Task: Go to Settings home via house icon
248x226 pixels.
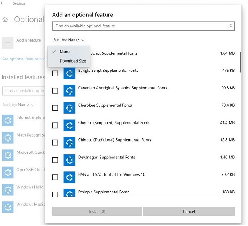Action: pyautogui.click(x=5, y=19)
